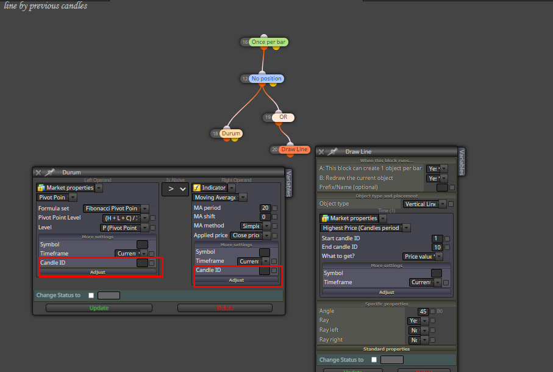553x372 pixels.
Task: Open the Market properties dropdown in Left Operand
Action: pos(99,188)
